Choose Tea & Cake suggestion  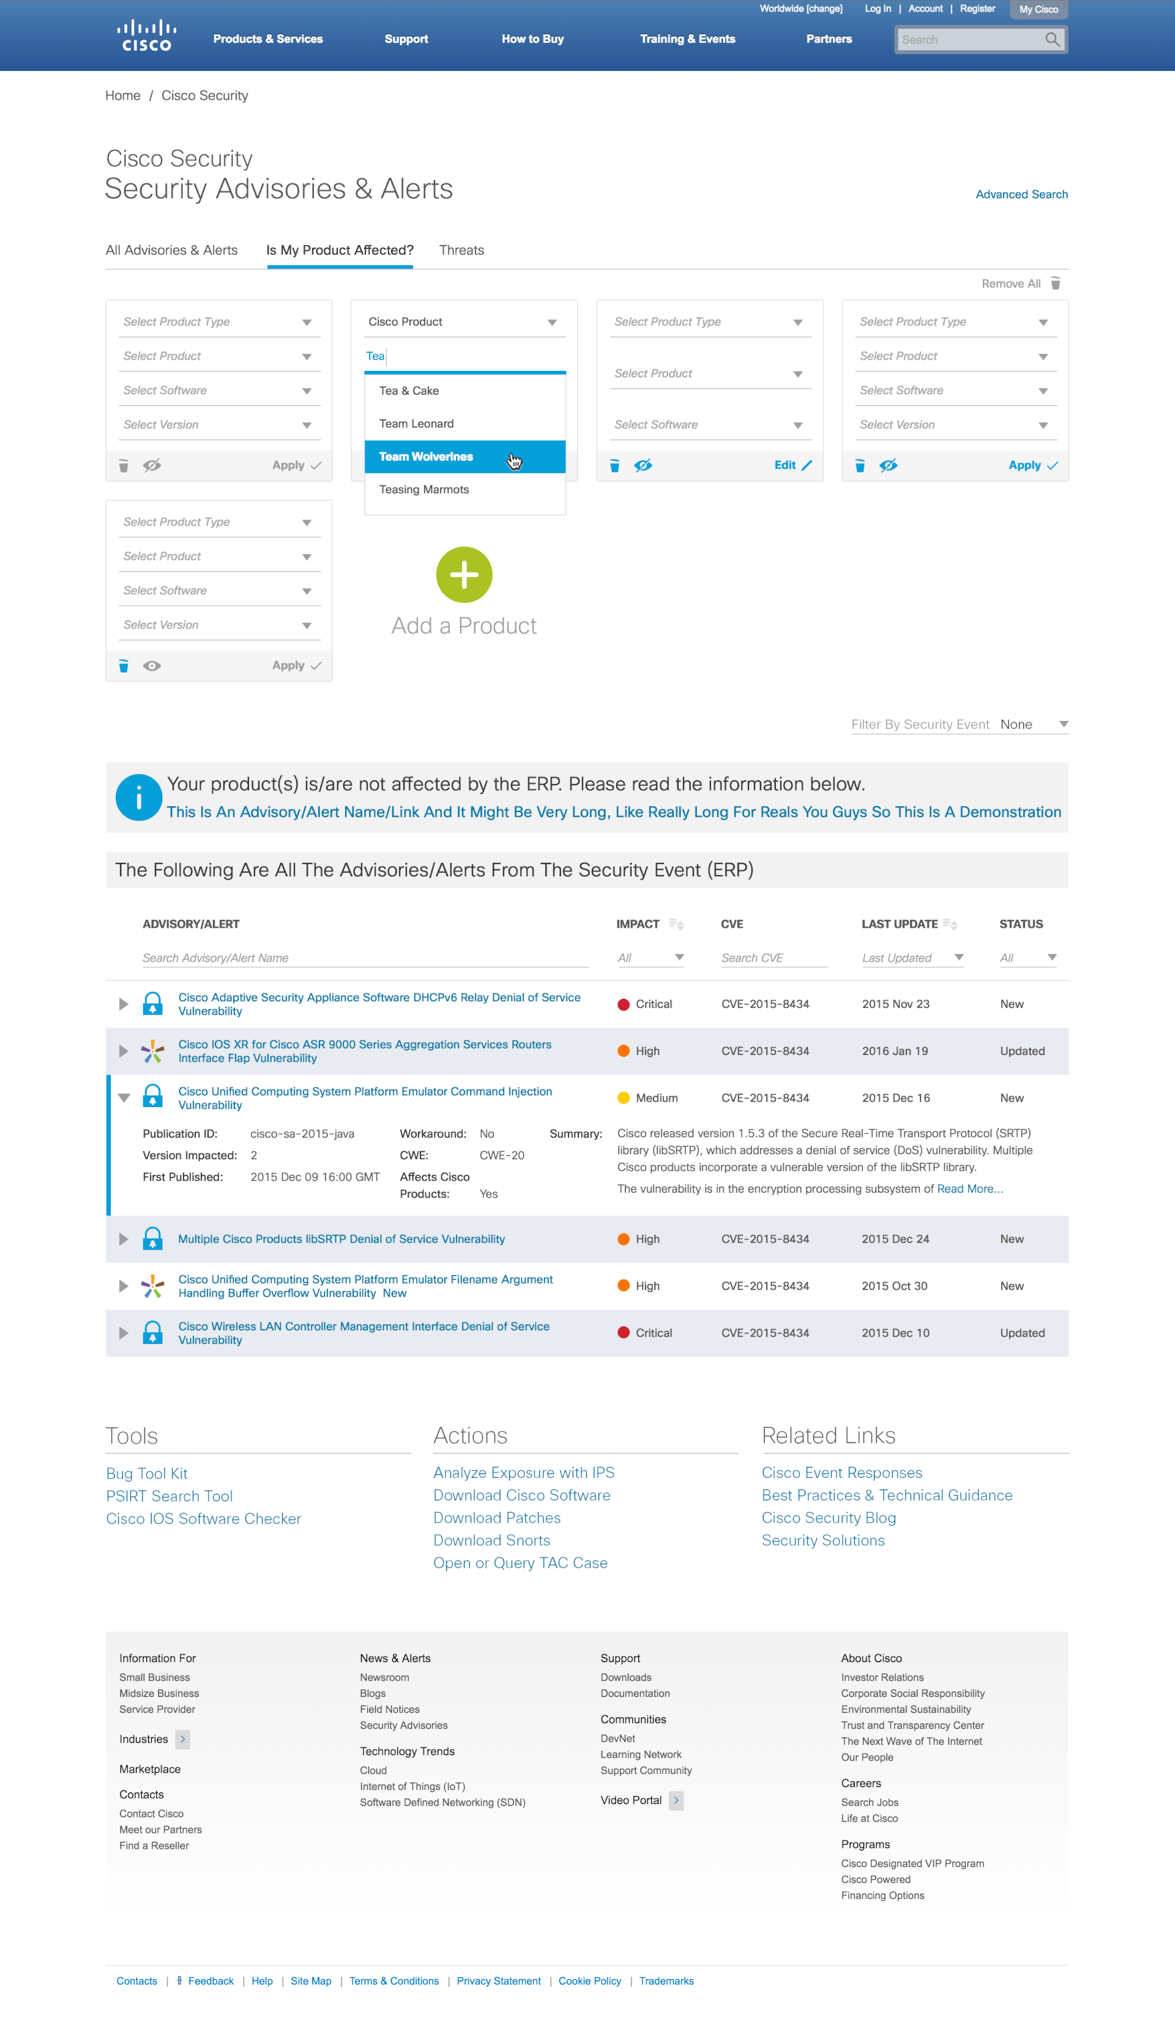point(464,390)
